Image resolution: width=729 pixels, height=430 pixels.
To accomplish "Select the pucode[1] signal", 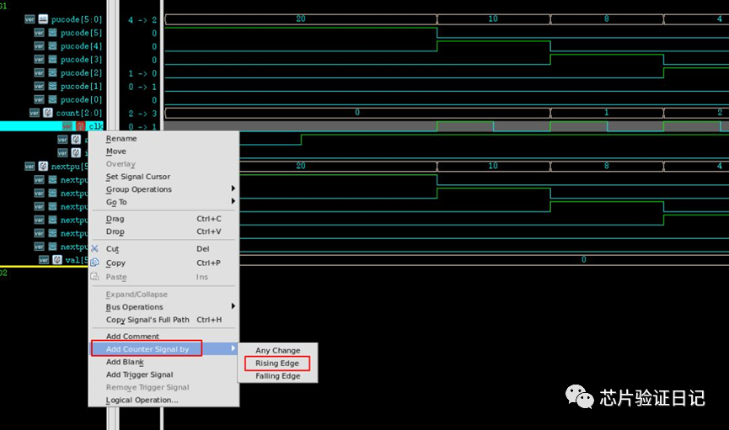I will point(81,87).
